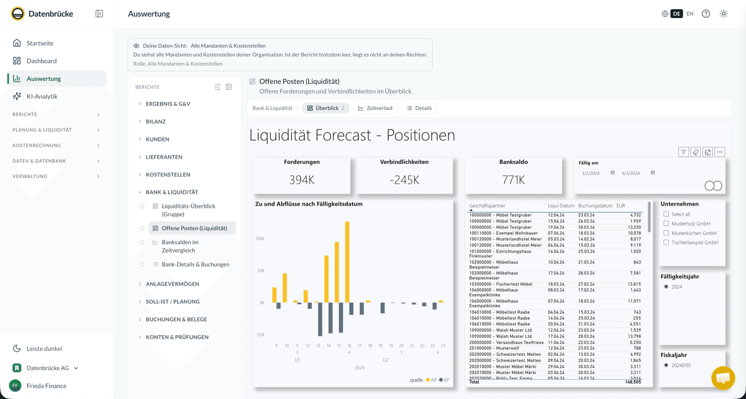Tick the Select all checkbox
Image resolution: width=746 pixels, height=399 pixels.
click(666, 214)
